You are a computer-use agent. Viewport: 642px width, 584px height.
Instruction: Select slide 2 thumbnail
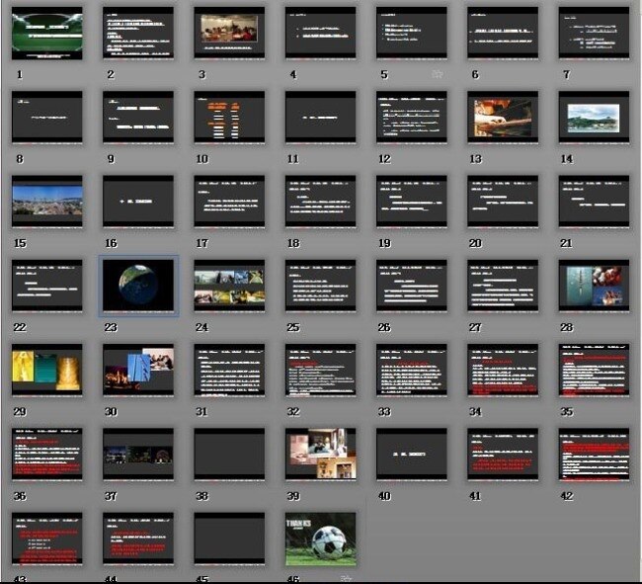tap(138, 34)
